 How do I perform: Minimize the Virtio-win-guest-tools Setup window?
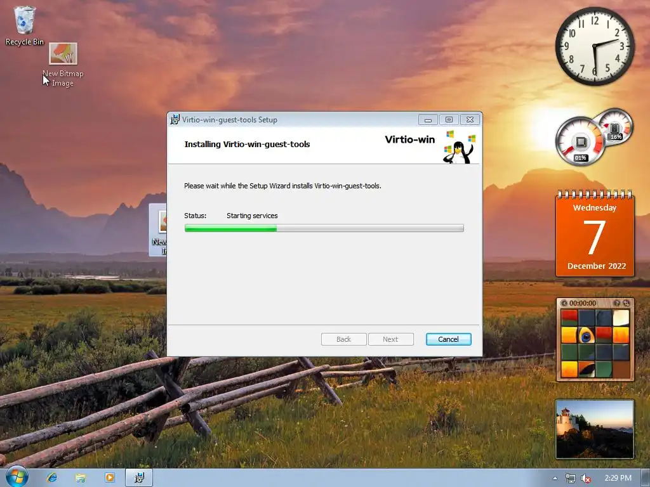428,120
